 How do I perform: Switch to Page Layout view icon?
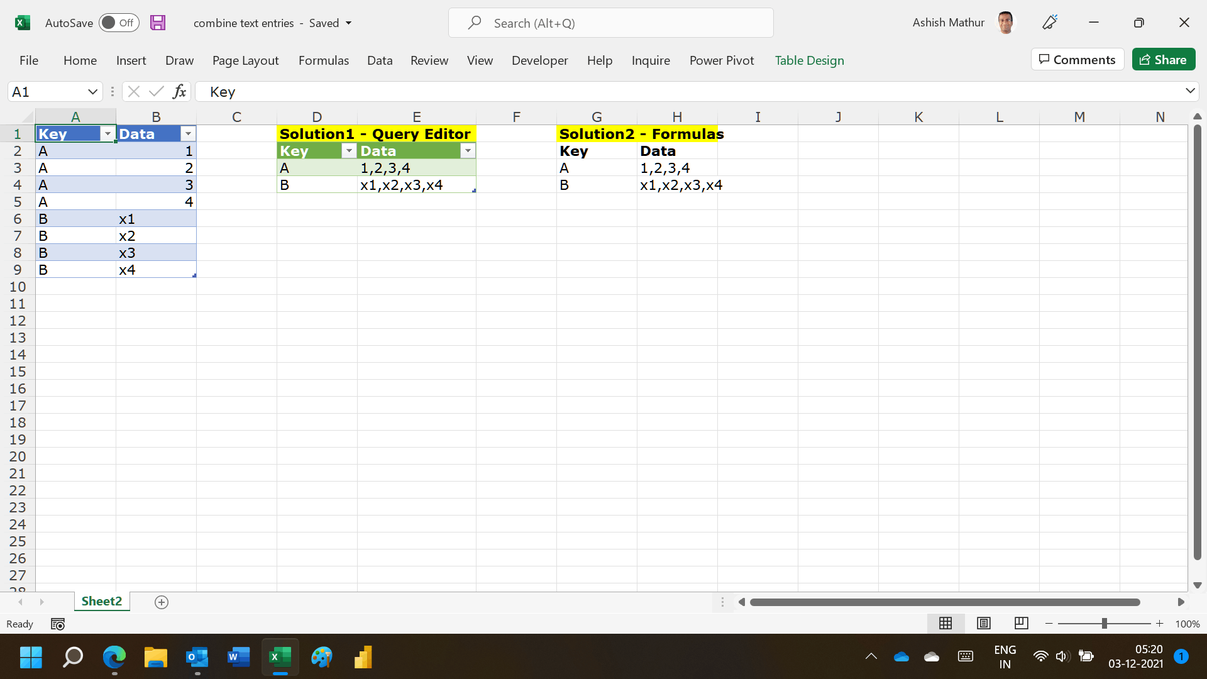click(984, 623)
